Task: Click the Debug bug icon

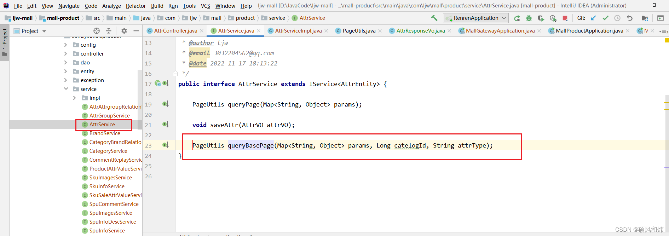Action: tap(529, 18)
